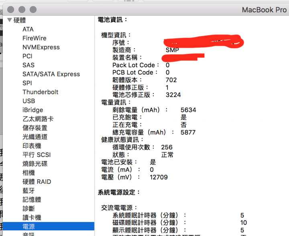Open NVMExpress hardware category

(41, 47)
